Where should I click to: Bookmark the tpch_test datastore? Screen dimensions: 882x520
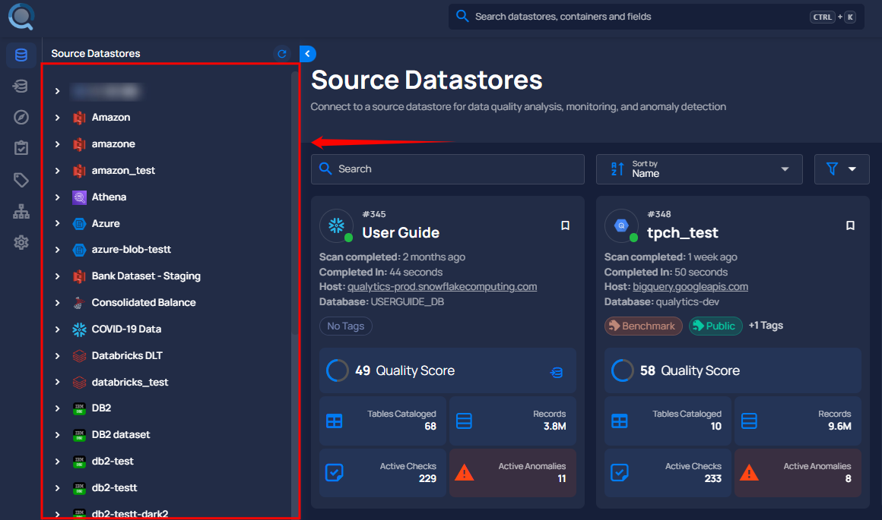(x=851, y=225)
